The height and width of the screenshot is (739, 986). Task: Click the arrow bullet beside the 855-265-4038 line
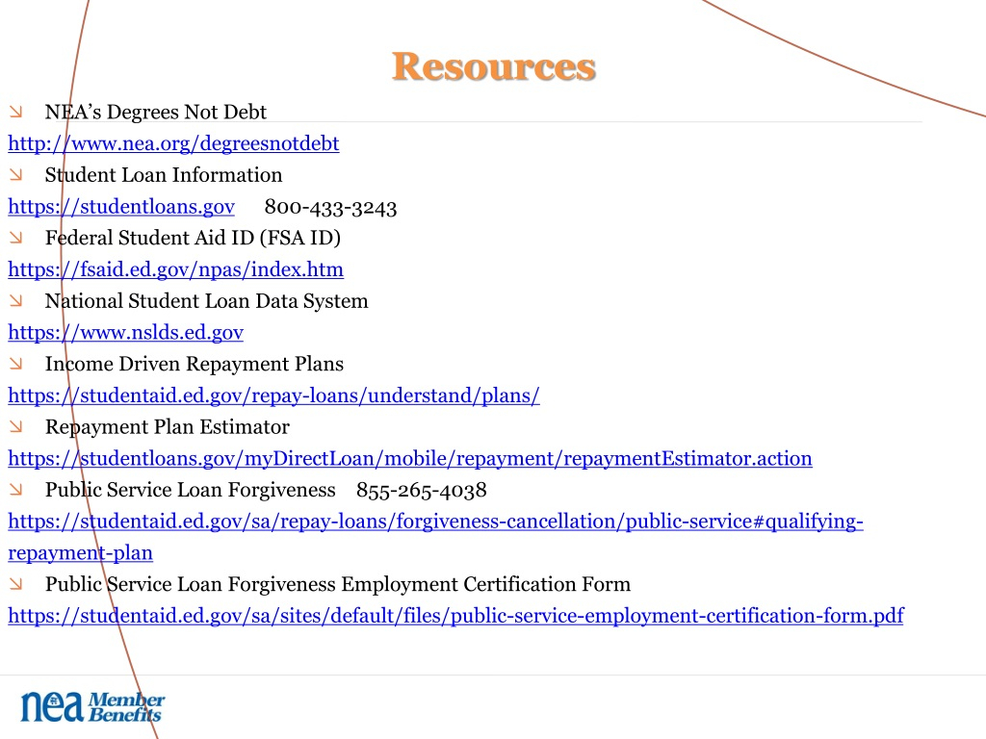[x=15, y=490]
